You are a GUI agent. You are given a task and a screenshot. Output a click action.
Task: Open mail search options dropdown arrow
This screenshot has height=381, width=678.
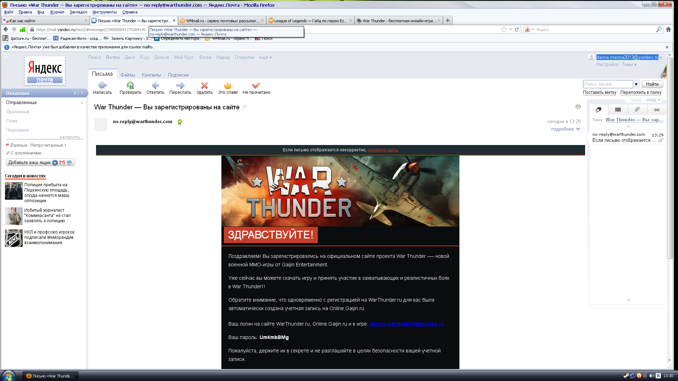pyautogui.click(x=636, y=84)
